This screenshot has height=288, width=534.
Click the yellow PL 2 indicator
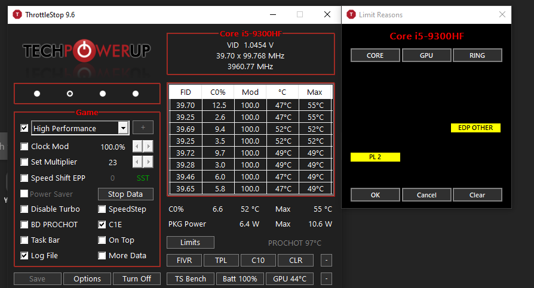click(x=375, y=157)
